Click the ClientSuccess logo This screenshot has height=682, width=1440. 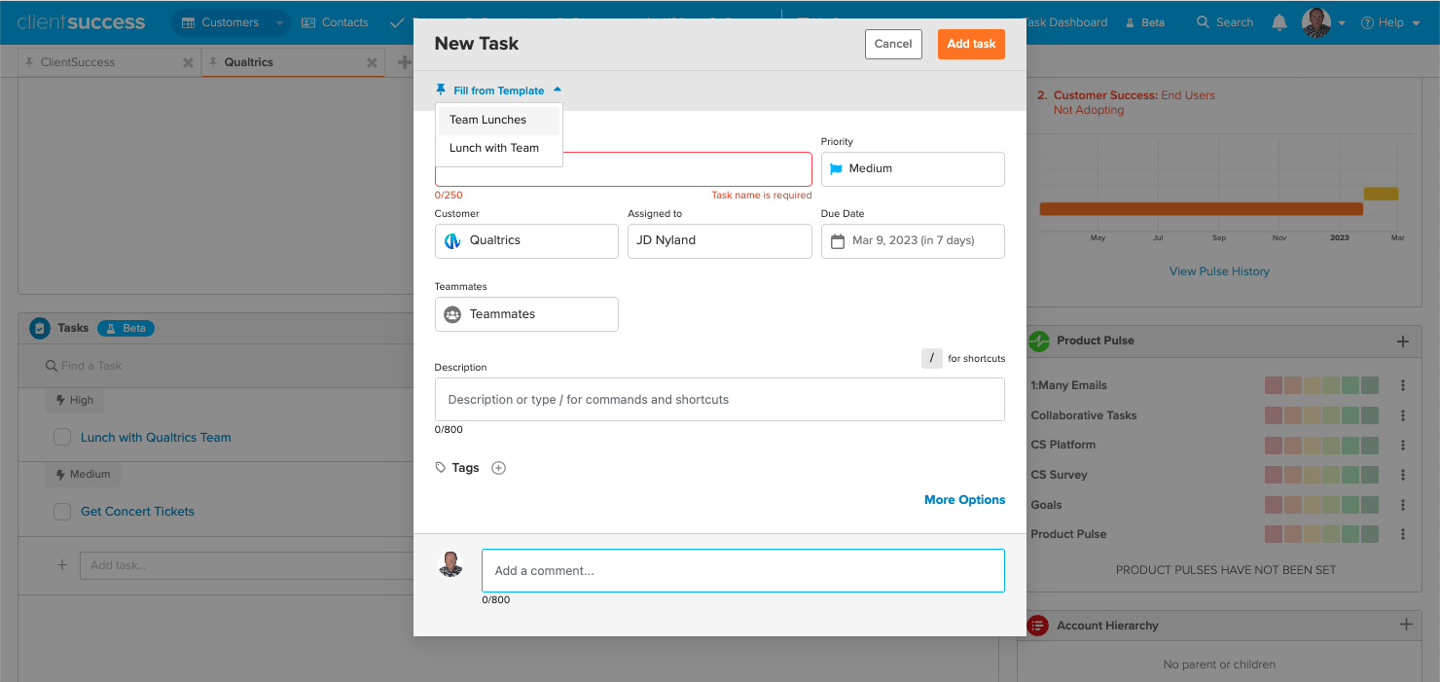pyautogui.click(x=81, y=22)
